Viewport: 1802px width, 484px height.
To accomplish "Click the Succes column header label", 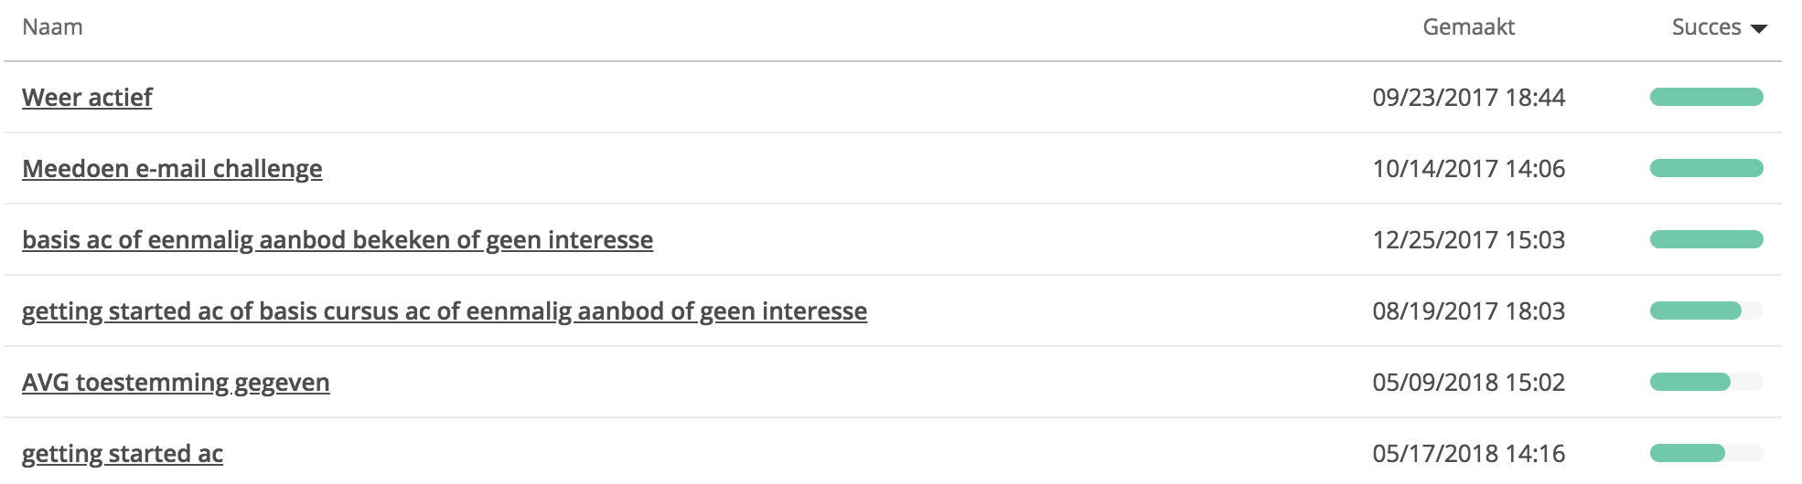I will point(1706,27).
